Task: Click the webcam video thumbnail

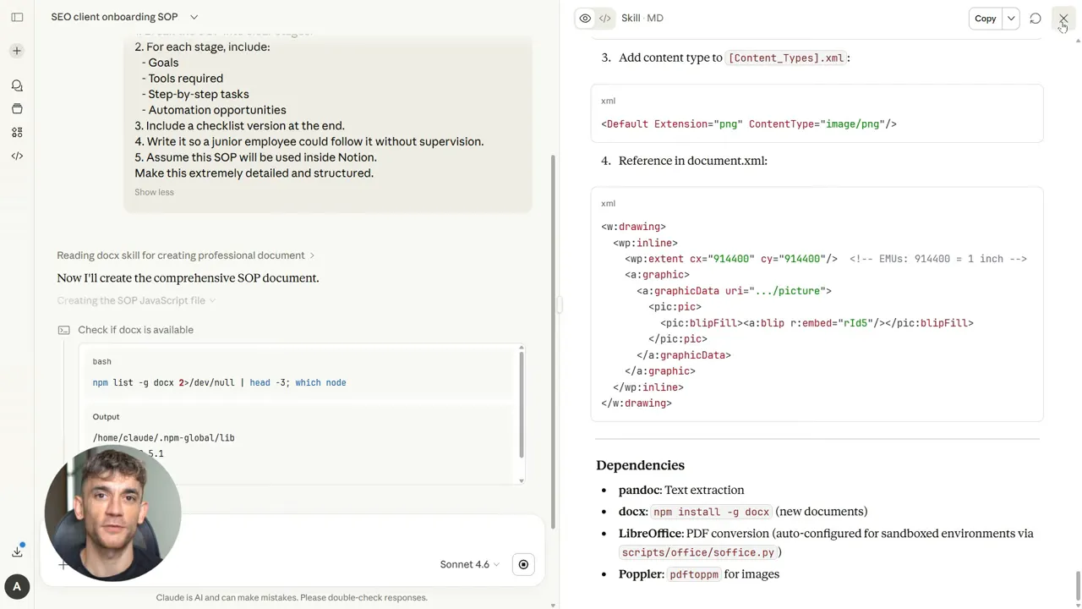Action: (x=112, y=513)
